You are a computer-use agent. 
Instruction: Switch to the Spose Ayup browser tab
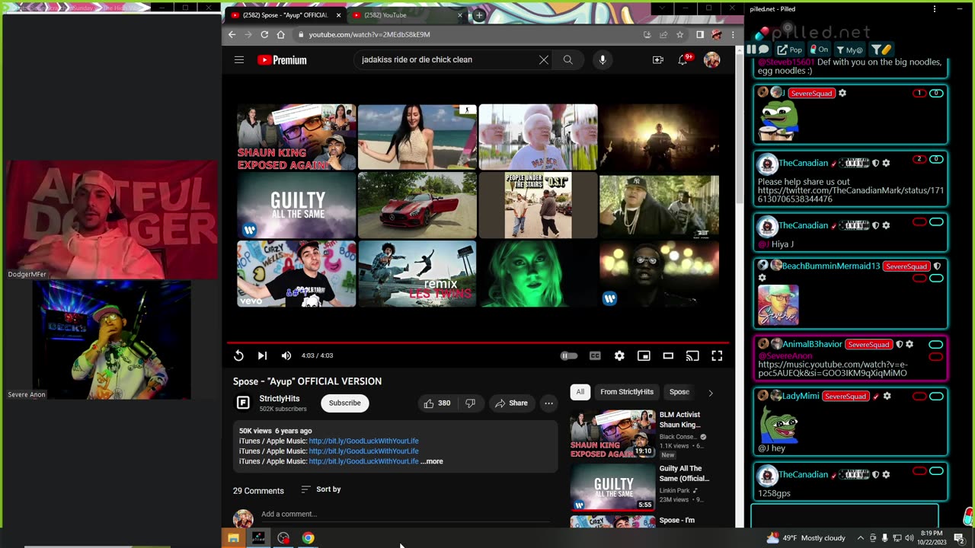(286, 15)
